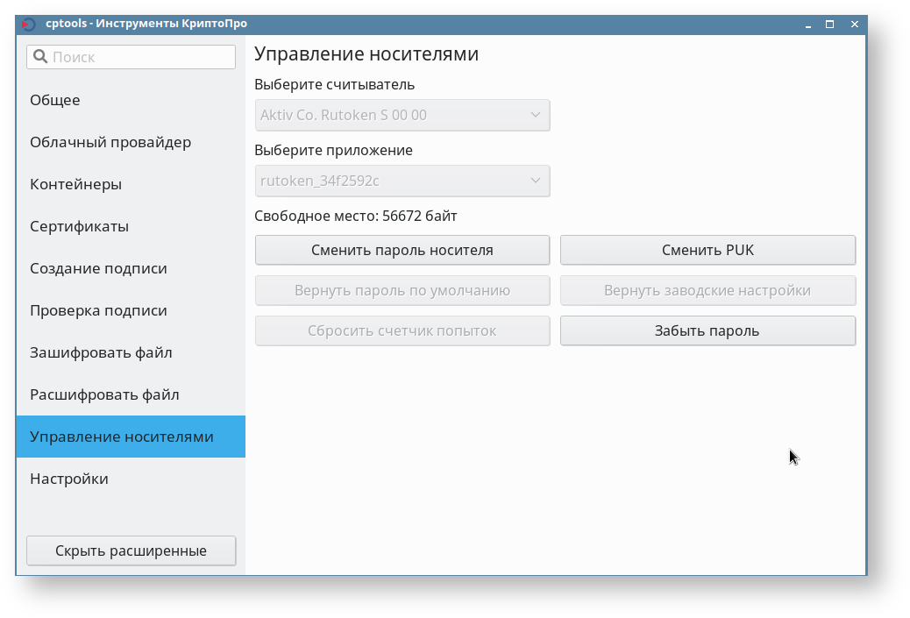Select Проверка подписи in sidebar
This screenshot has height=618, width=910.
(x=98, y=310)
